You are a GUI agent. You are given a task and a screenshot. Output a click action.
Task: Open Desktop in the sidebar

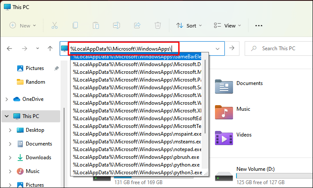pyautogui.click(x=31, y=130)
